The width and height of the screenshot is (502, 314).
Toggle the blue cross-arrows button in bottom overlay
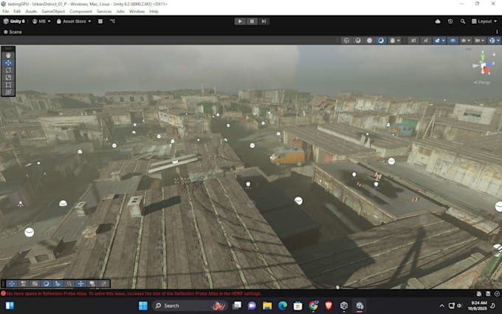pos(80,284)
